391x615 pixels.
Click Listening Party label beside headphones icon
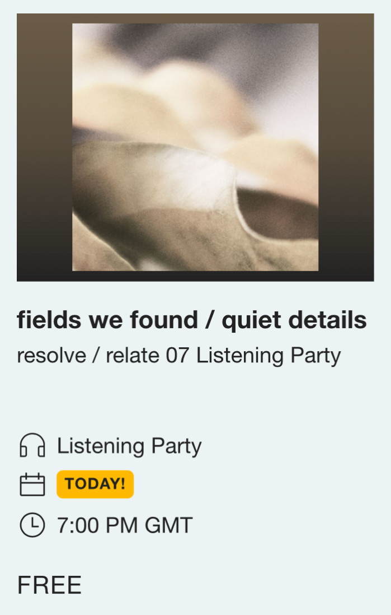click(129, 446)
